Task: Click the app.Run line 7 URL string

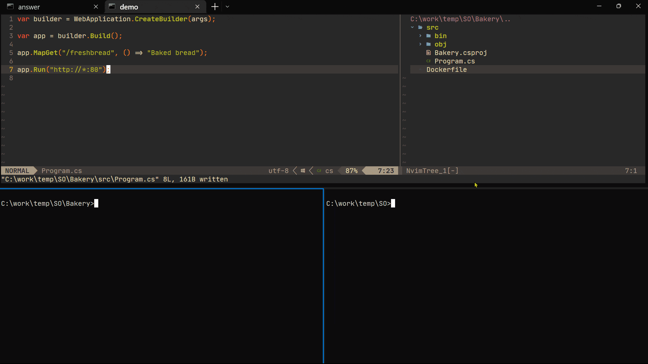Action: 76,69
